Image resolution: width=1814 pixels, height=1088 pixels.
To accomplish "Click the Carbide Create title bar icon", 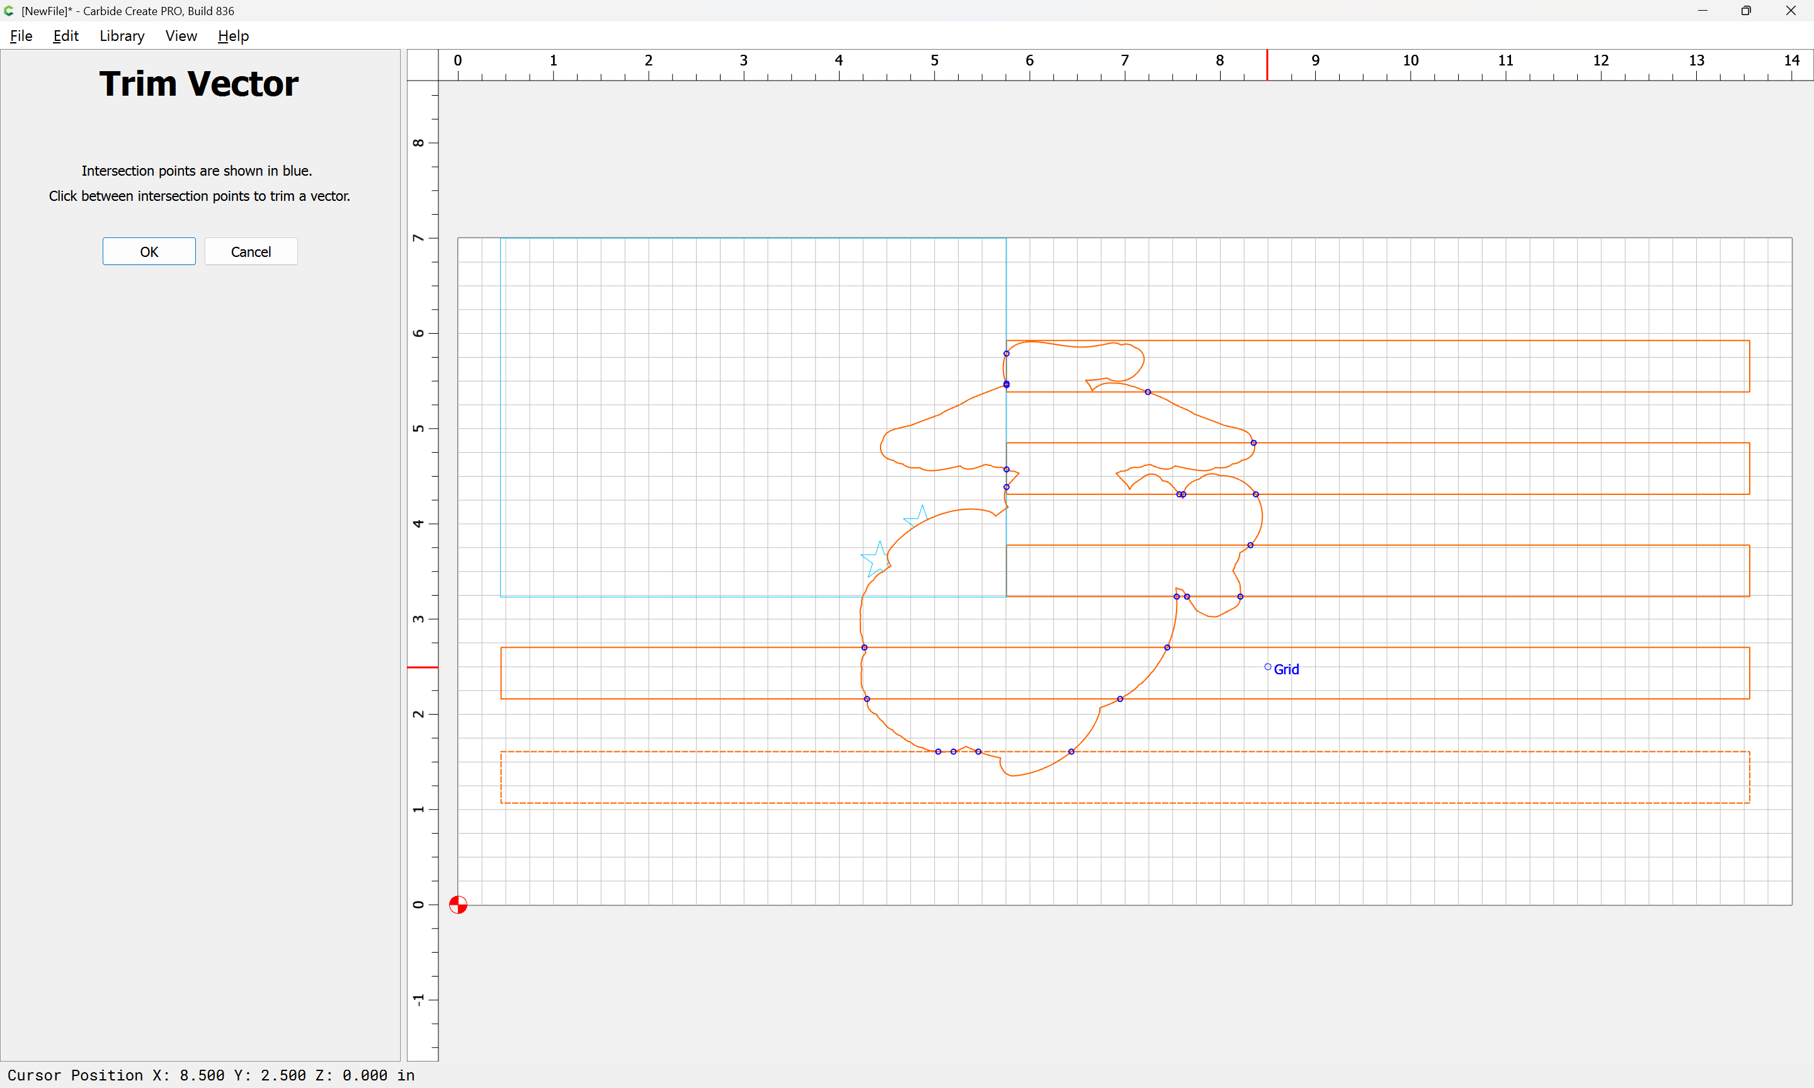I will coord(9,10).
